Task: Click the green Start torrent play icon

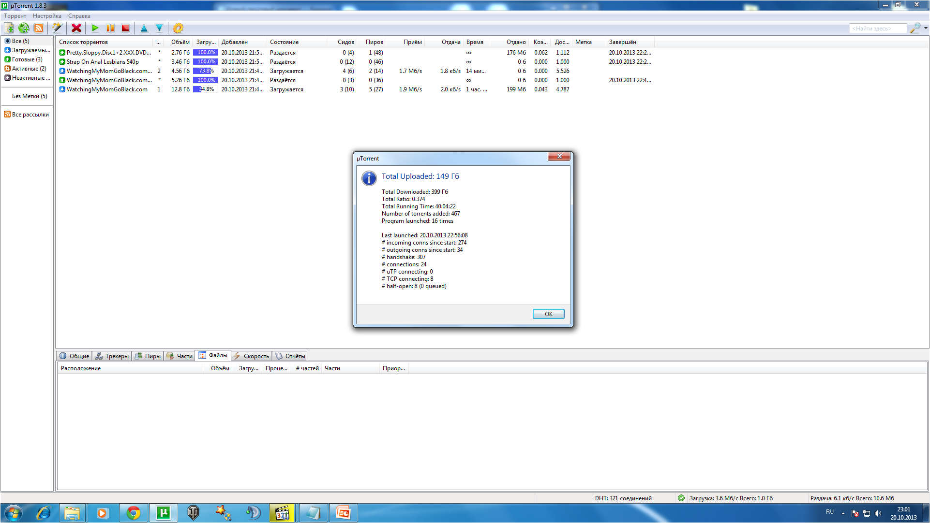Action: (95, 28)
